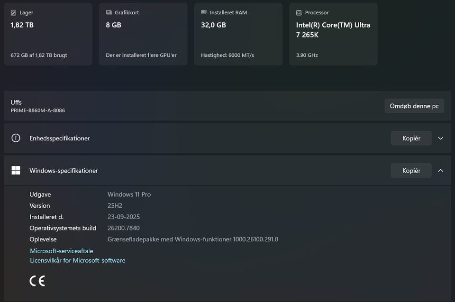The width and height of the screenshot is (455, 302).
Task: Click the PC name PRIME-B860M-A-8086
Action: (x=38, y=110)
